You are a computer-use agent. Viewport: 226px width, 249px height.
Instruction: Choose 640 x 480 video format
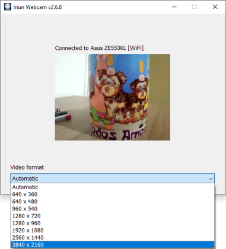point(112,202)
